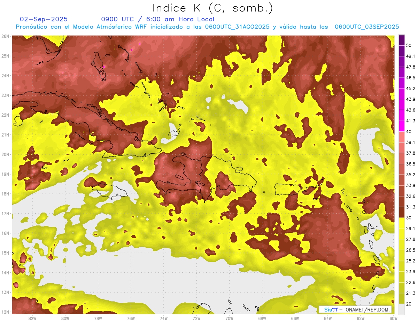This screenshot has width=418, height=323.
Task: Click the 64W longitude label
Action: tap(328, 318)
